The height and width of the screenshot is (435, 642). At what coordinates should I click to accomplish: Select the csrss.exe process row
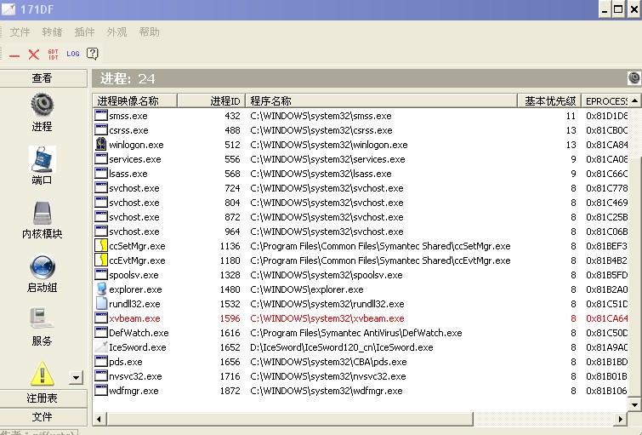[x=361, y=130]
